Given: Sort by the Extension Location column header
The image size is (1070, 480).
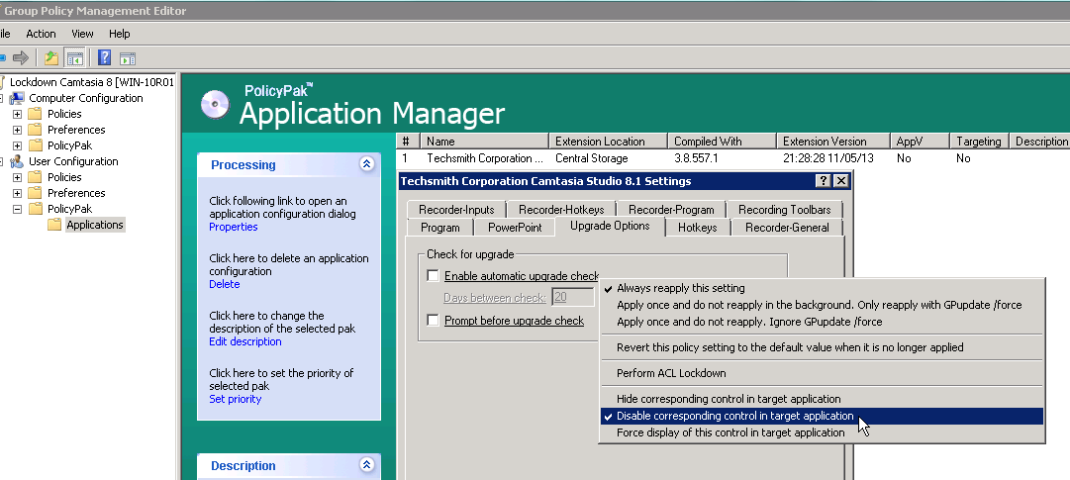Looking at the screenshot, I should click(608, 142).
